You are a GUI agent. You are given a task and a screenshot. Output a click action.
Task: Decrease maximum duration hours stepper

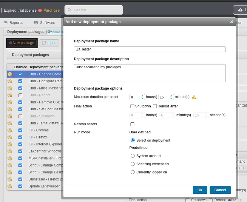(142, 98)
